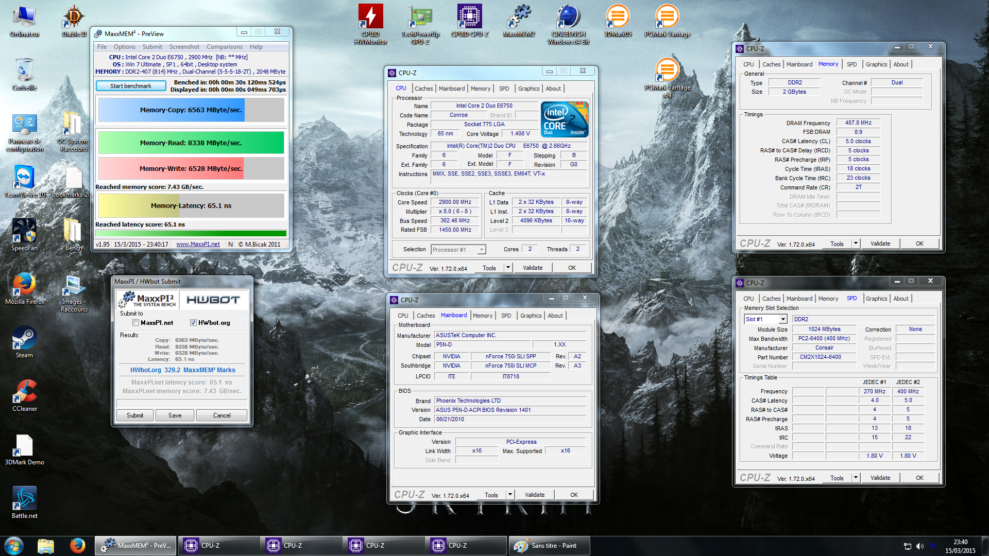Click HWbot.org 329.2 MaxxMEM² Marks text
989x556 pixels.
coord(182,370)
